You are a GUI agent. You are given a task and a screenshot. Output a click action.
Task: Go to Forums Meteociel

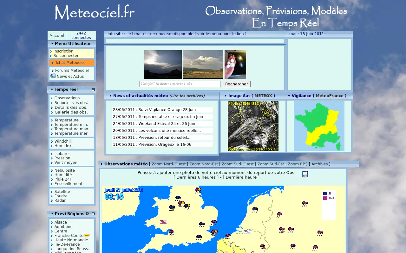click(72, 71)
